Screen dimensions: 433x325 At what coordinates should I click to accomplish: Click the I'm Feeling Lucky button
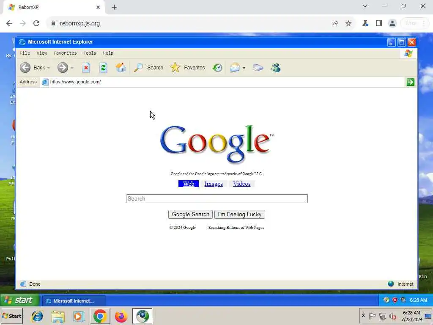tap(240, 215)
